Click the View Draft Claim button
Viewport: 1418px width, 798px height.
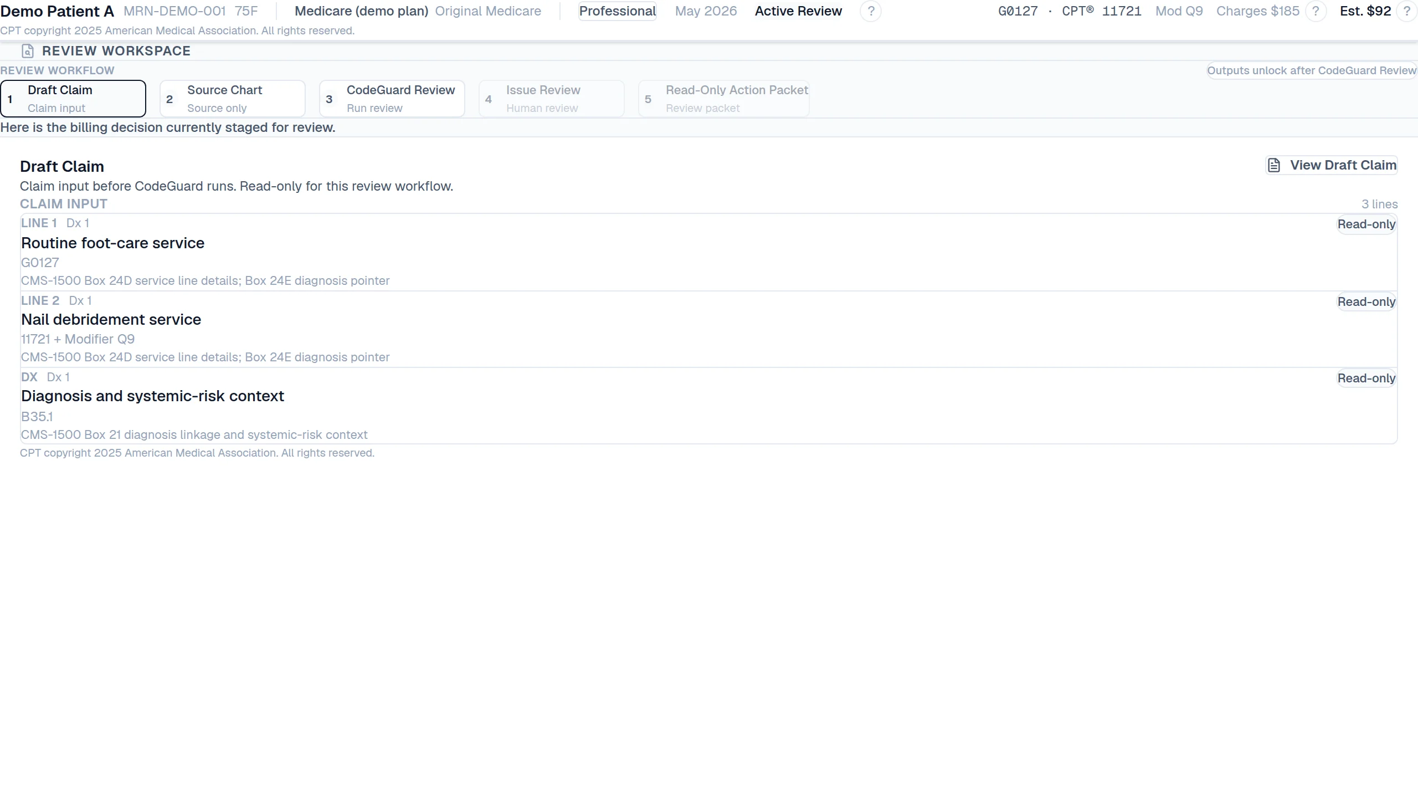pos(1332,165)
